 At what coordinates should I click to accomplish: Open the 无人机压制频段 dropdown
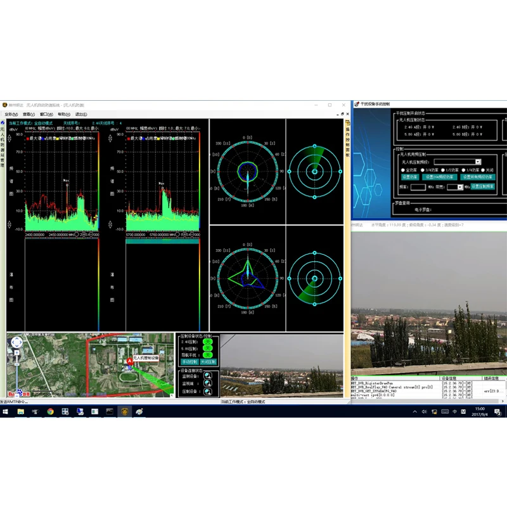[x=478, y=162]
